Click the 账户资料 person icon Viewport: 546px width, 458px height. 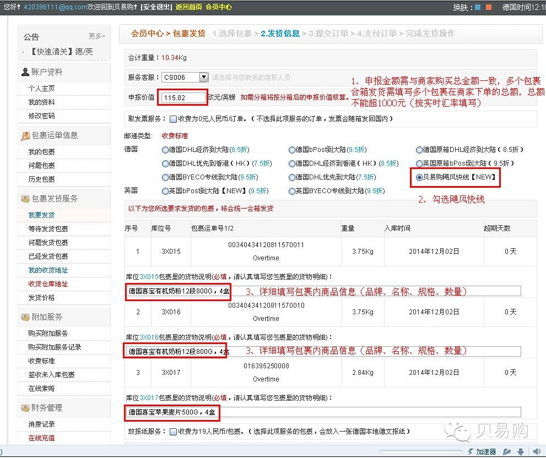tap(25, 72)
